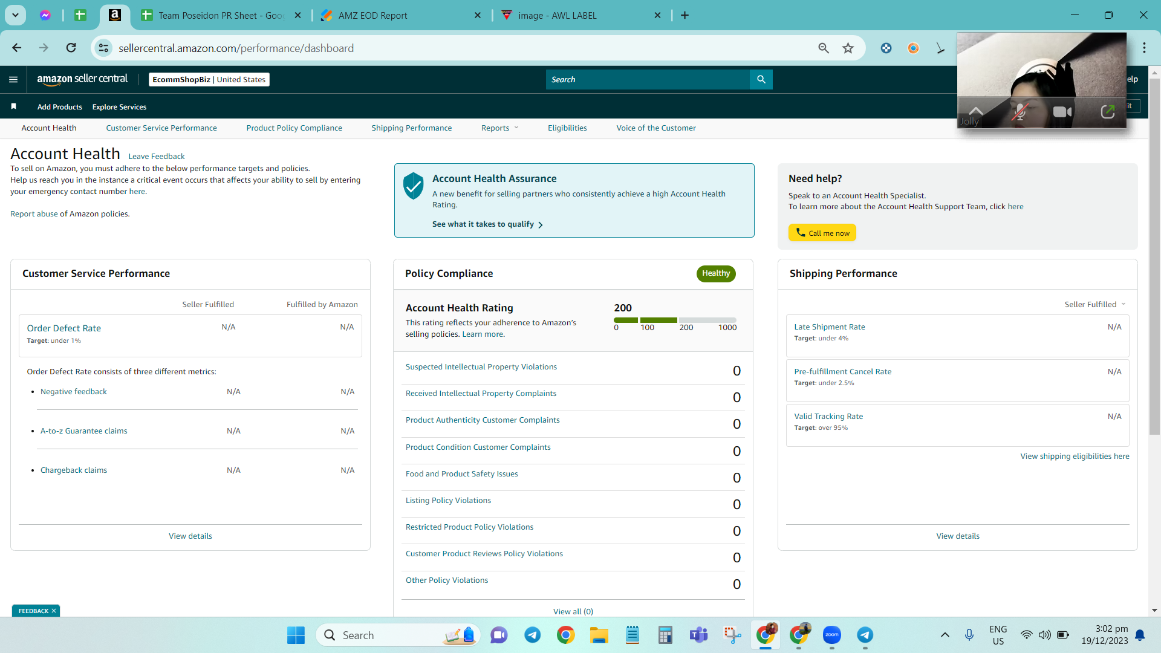Image resolution: width=1161 pixels, height=653 pixels.
Task: Click the Healthy status badge
Action: [716, 273]
